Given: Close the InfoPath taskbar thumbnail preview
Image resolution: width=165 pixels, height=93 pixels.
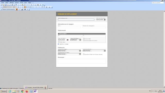Looking at the screenshot, I should coord(45,88).
